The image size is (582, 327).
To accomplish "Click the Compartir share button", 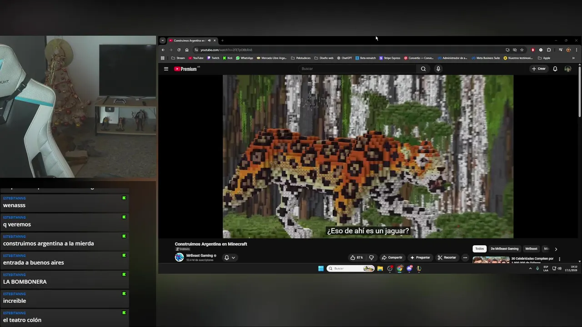I will (x=392, y=258).
